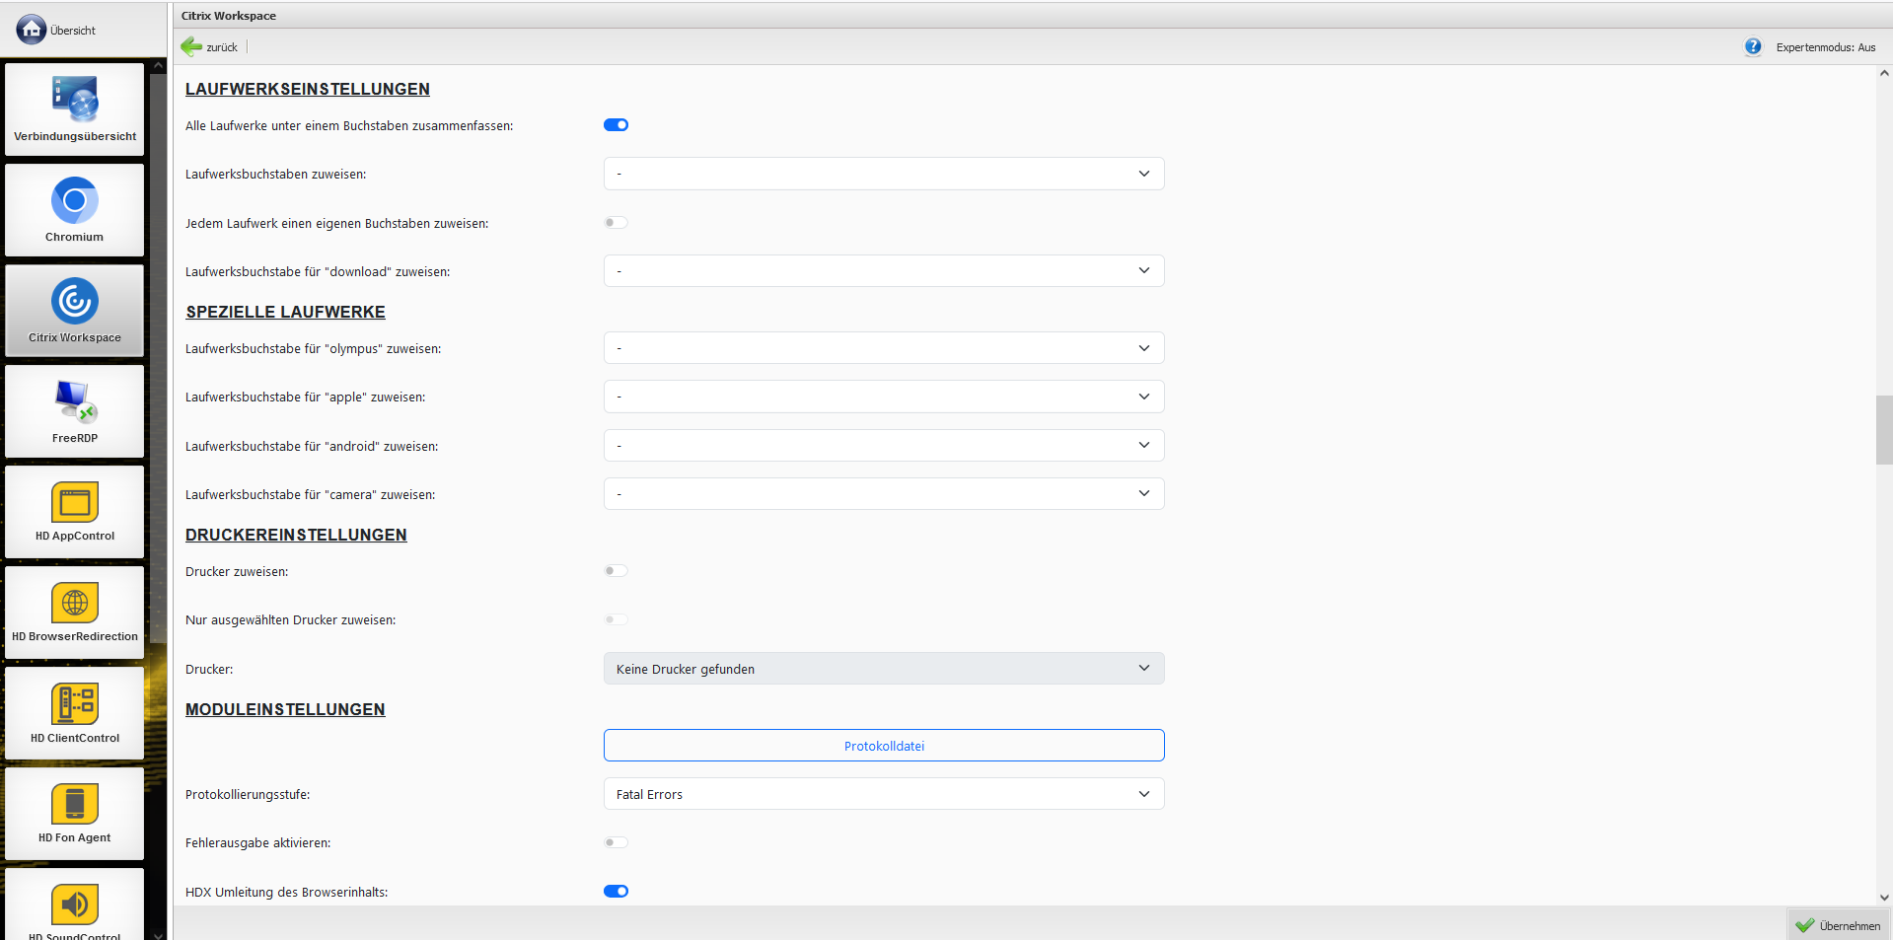Click the 'Drucker:' label
Viewport: 1893px width, 940px height.
coord(209,669)
